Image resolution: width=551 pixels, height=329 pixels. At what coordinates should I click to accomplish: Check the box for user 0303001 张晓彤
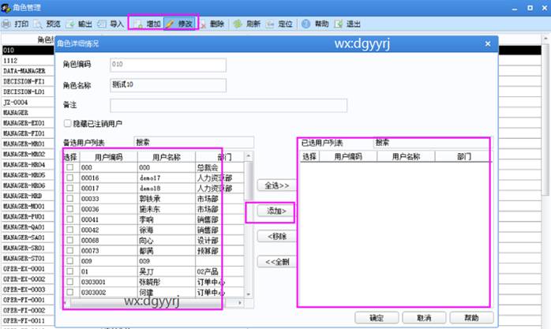pyautogui.click(x=71, y=281)
